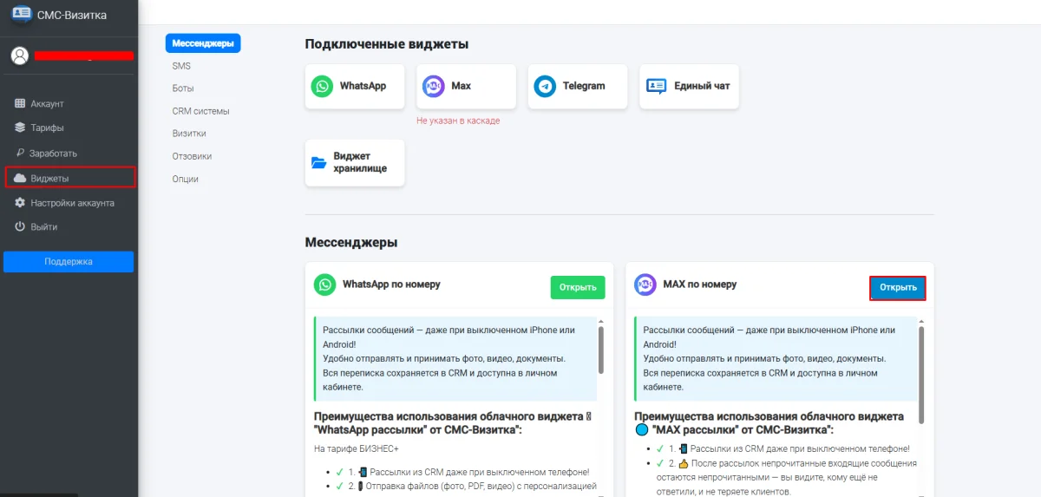The width and height of the screenshot is (1041, 497).
Task: Click the Аккаунт table icon
Action: [20, 103]
